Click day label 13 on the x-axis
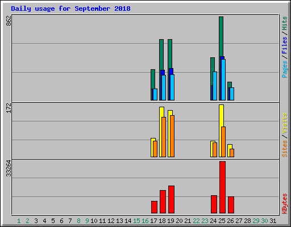This screenshot has height=227, width=291. (x=119, y=221)
